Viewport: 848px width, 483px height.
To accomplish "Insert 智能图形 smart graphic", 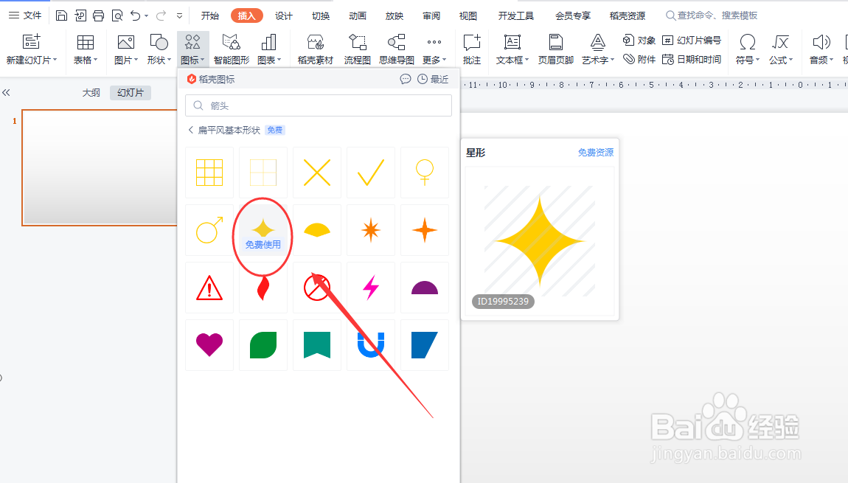I will click(232, 49).
